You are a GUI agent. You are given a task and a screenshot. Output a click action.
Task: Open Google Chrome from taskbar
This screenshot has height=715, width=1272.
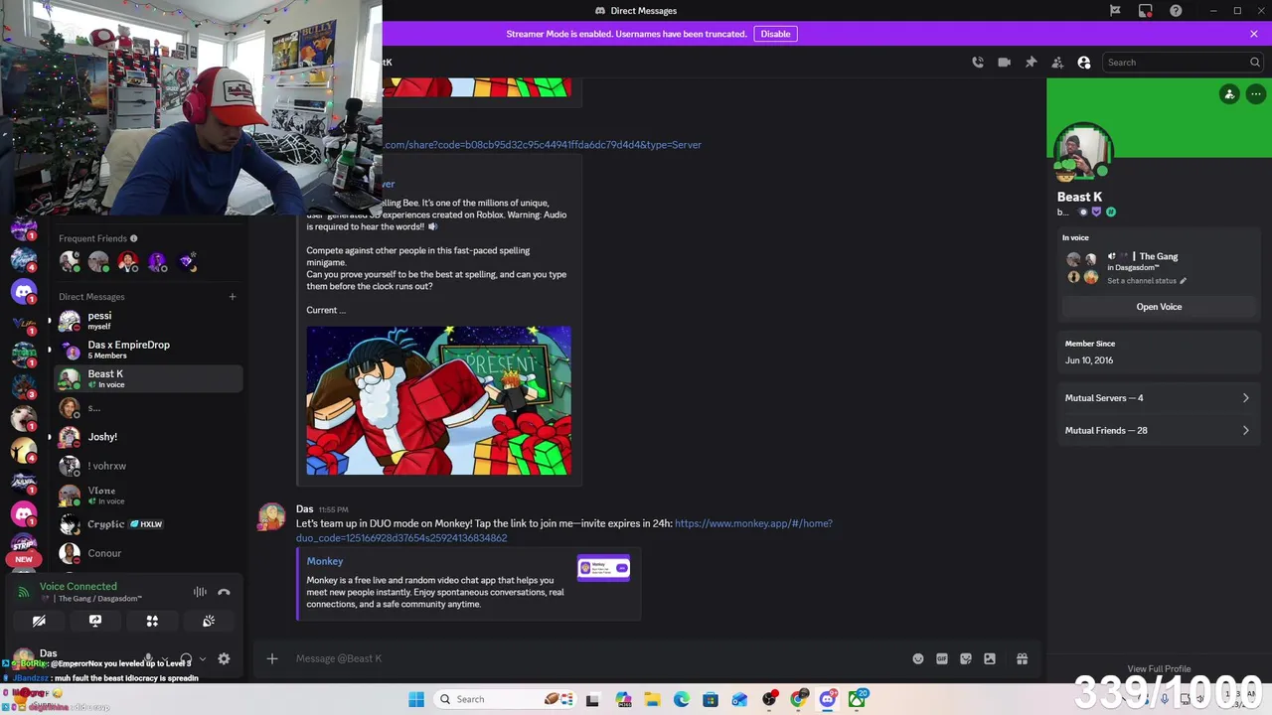pyautogui.click(x=799, y=699)
